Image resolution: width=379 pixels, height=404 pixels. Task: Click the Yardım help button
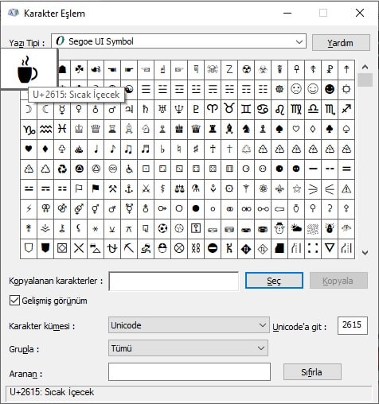tap(341, 43)
